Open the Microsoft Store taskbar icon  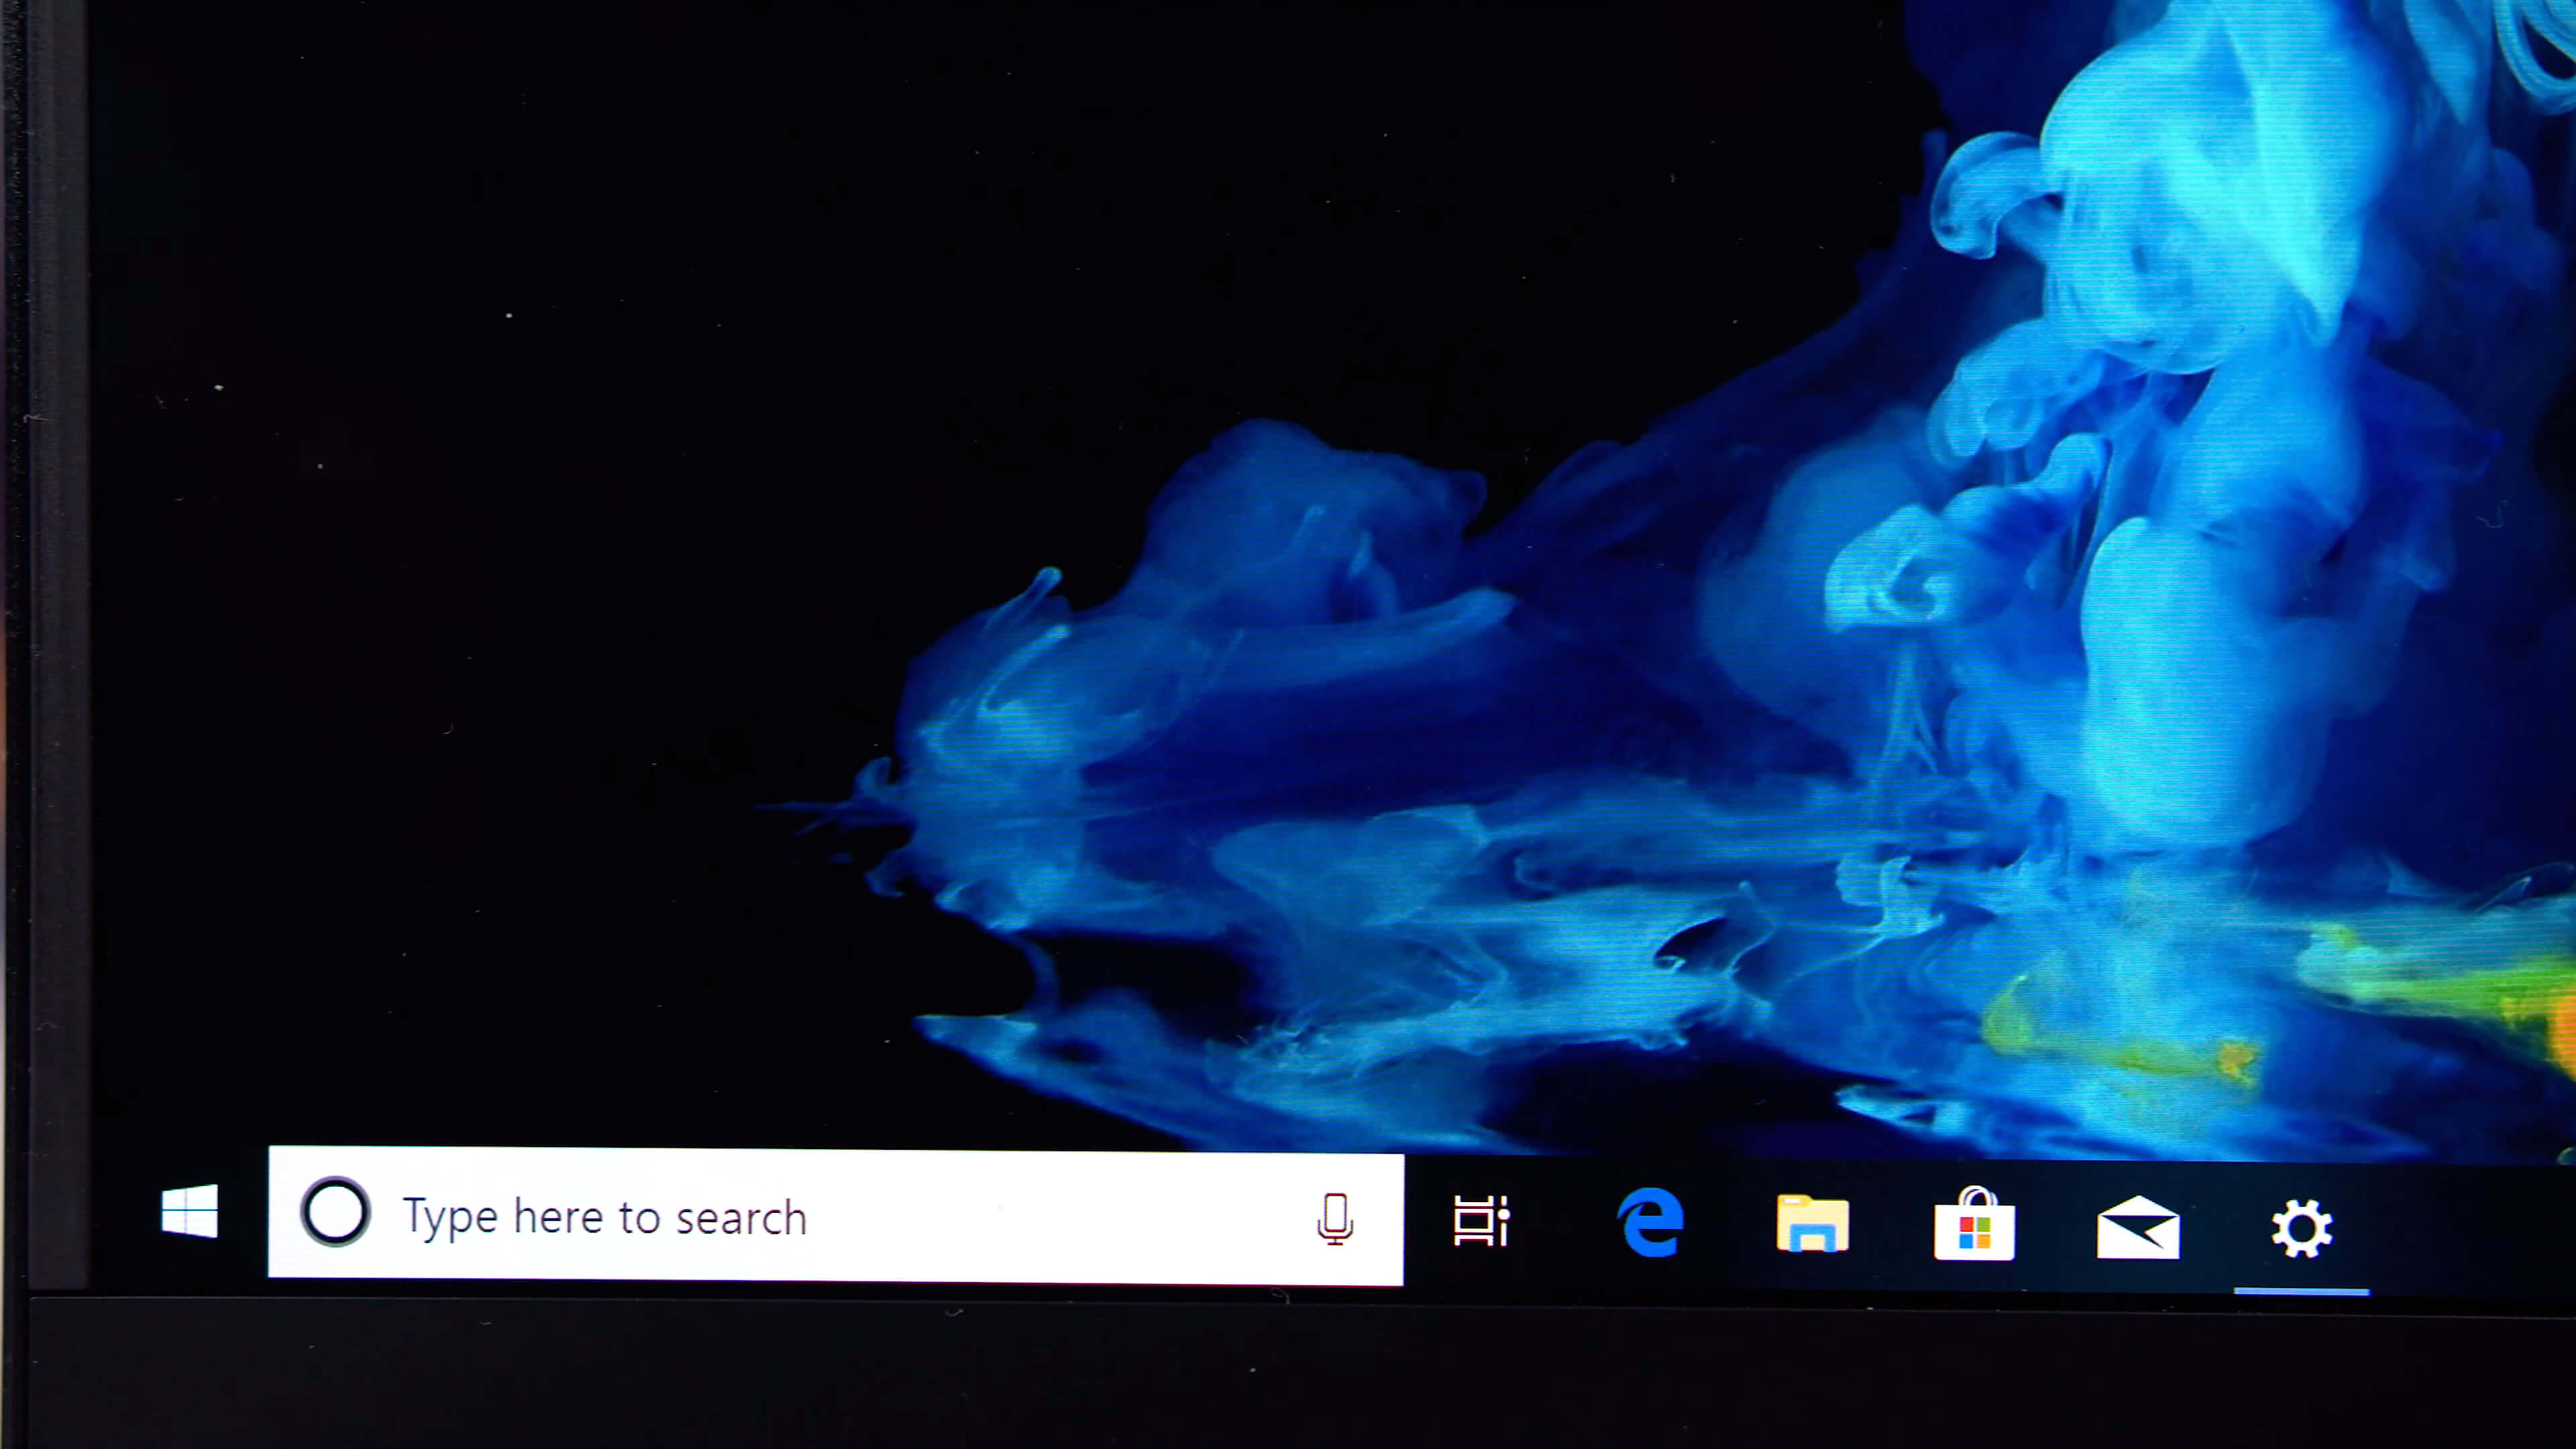(x=1974, y=1224)
